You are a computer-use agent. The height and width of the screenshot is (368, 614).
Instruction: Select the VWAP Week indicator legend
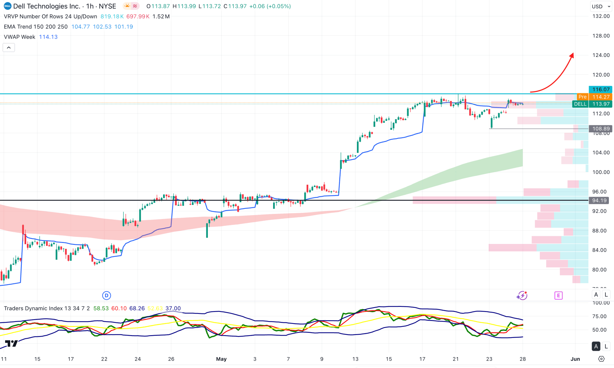20,37
